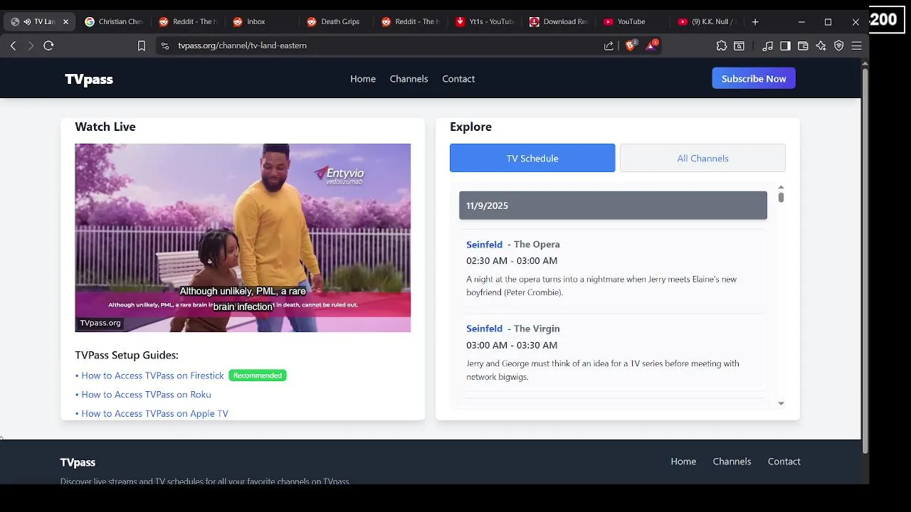Open Brave VPN shield icon

(x=839, y=46)
